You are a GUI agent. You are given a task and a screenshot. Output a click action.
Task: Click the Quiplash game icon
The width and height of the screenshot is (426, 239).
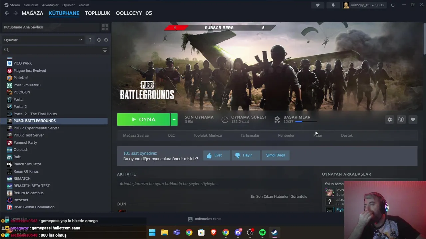9,150
